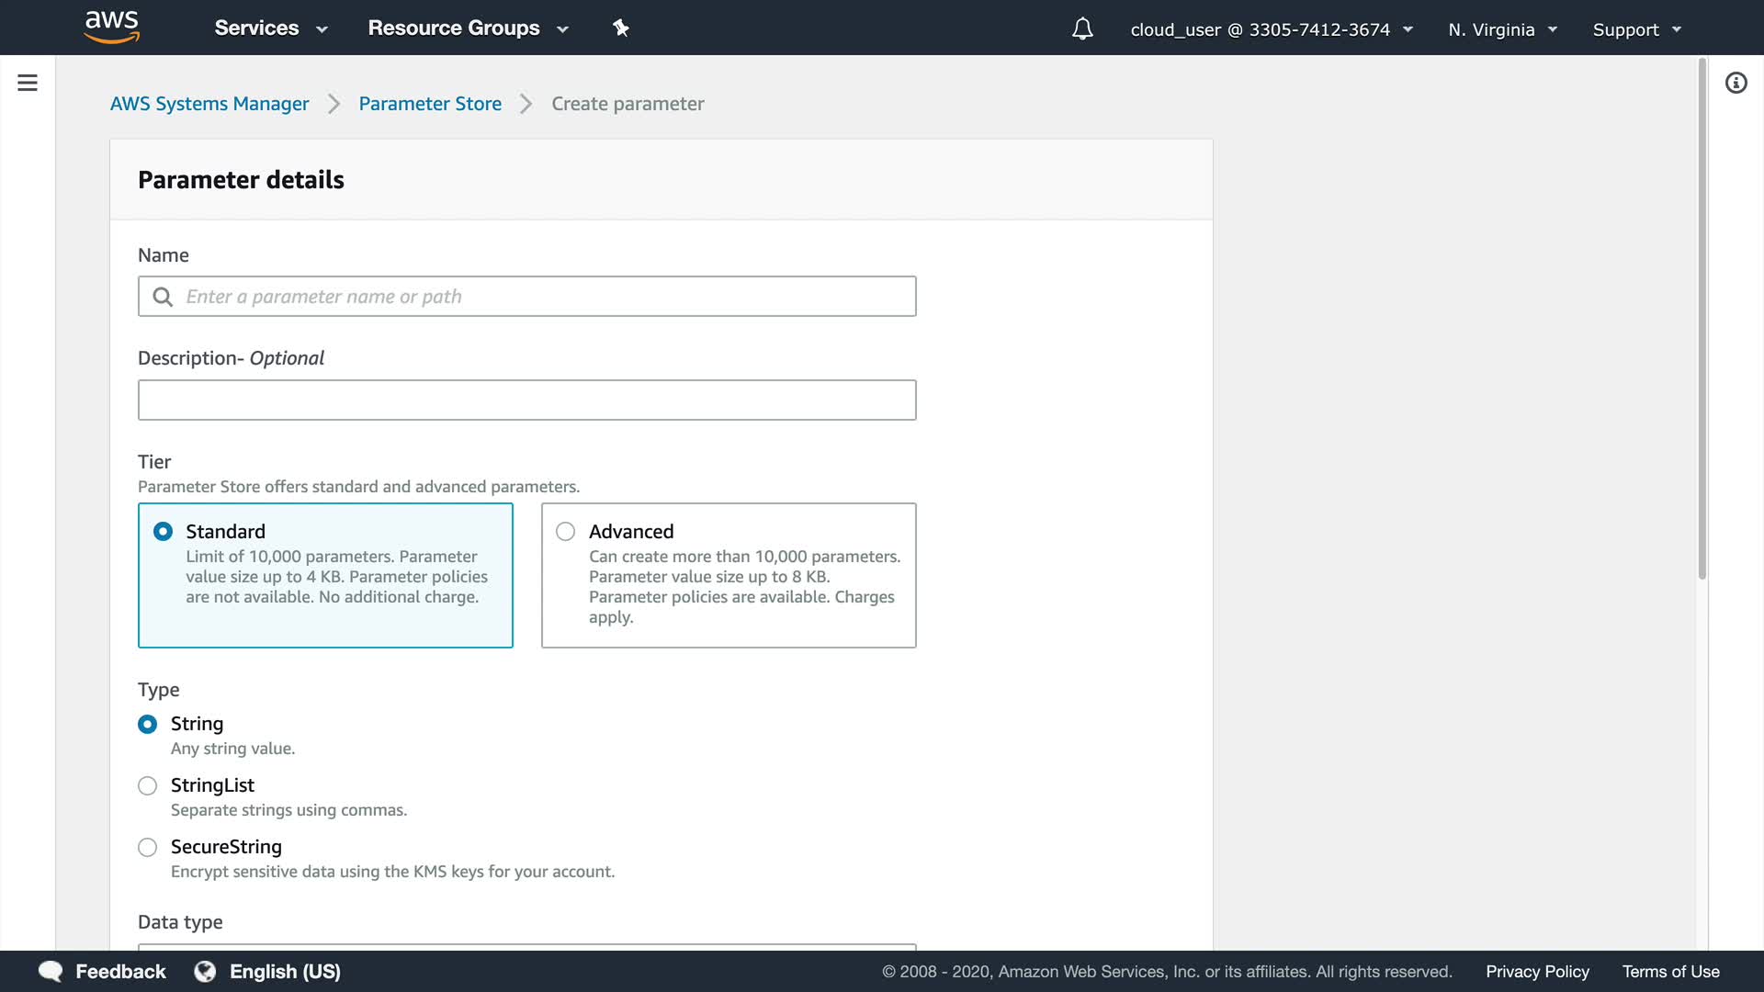Click the Description optional input field
Screen dimensions: 1764x992
coord(526,400)
